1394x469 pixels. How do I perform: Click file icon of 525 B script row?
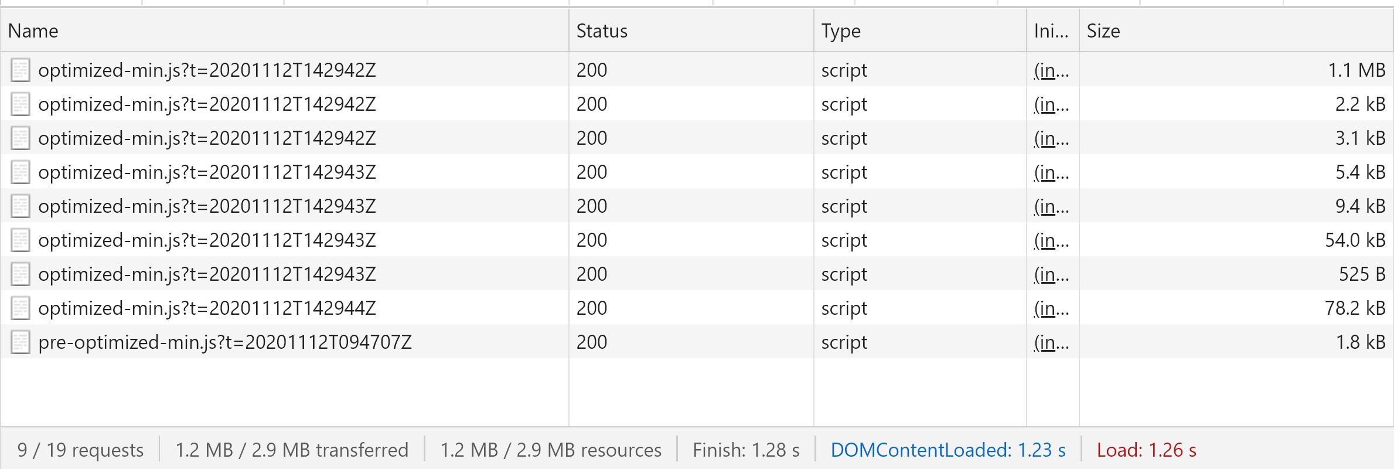(21, 274)
